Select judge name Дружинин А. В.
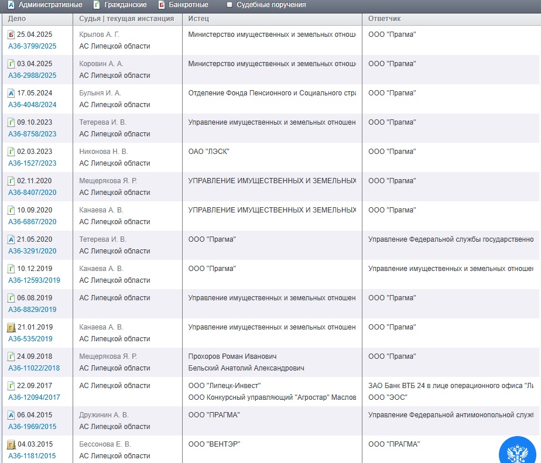 pyautogui.click(x=104, y=415)
